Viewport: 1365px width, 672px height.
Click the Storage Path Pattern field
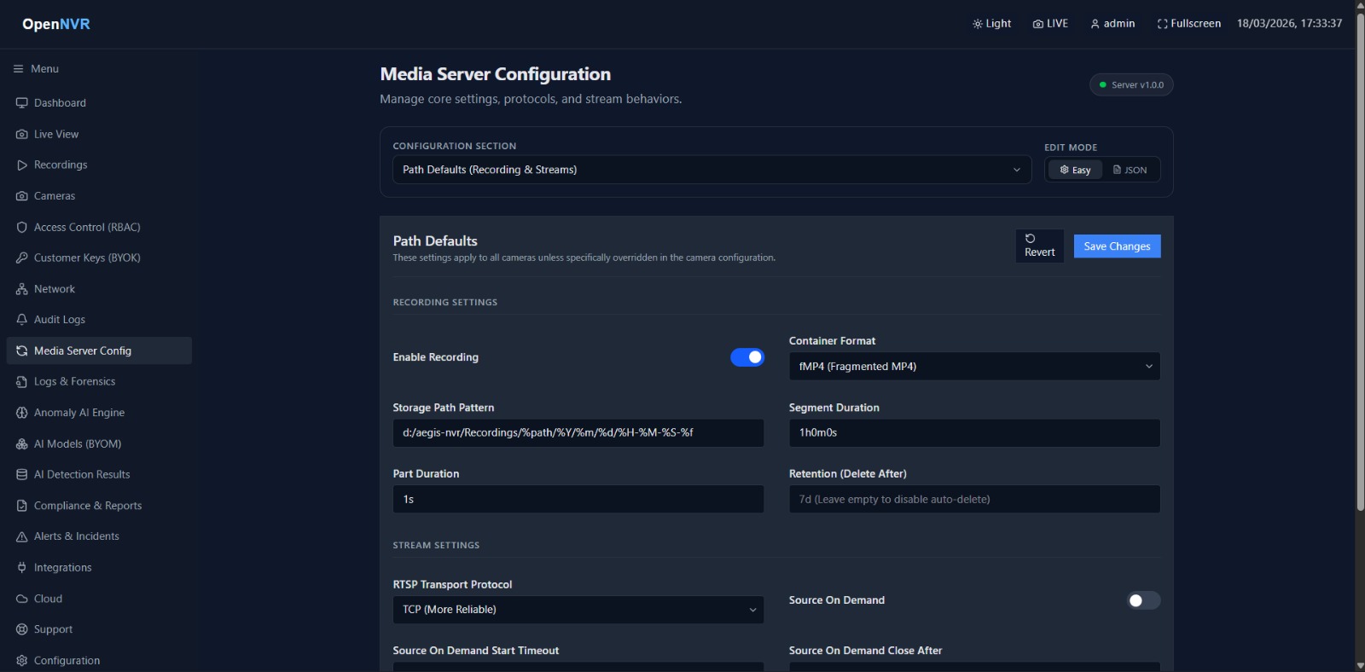click(578, 433)
